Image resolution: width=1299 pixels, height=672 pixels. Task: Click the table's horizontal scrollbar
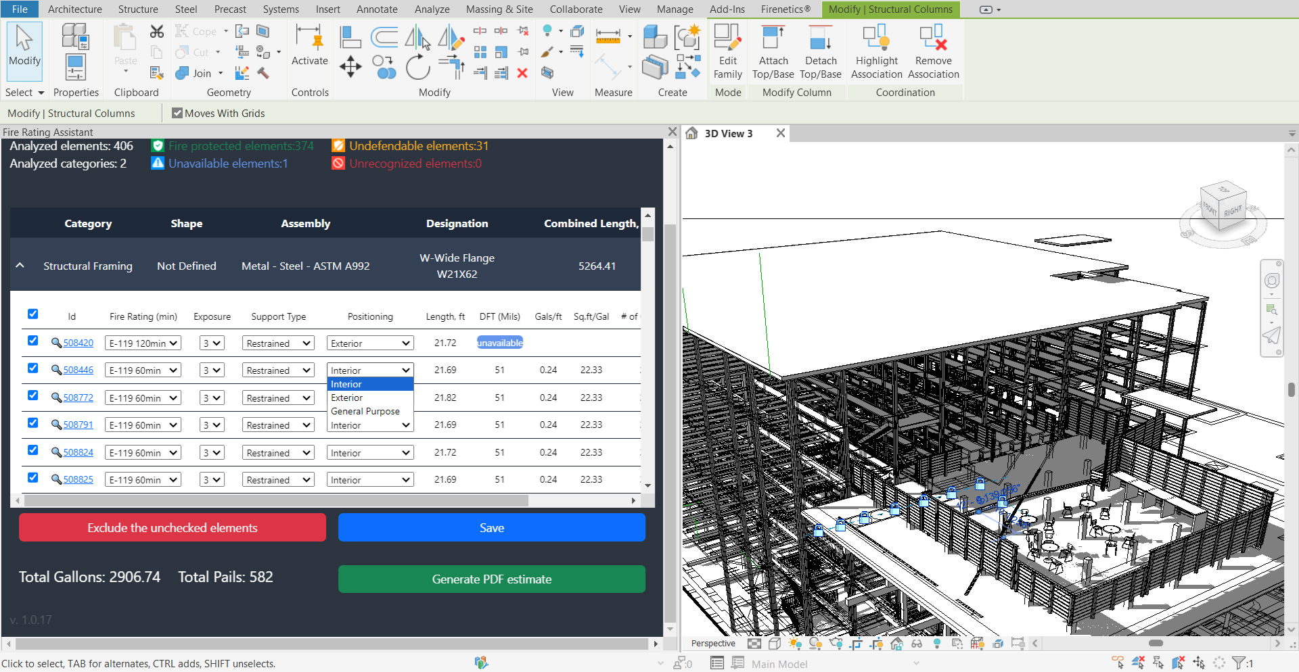coord(276,501)
